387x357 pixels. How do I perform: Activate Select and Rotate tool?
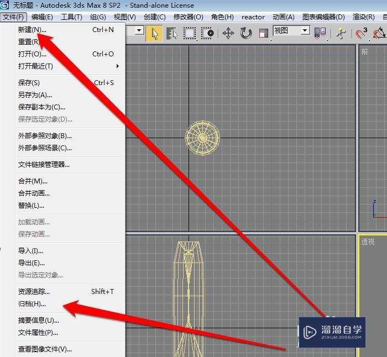pos(246,33)
